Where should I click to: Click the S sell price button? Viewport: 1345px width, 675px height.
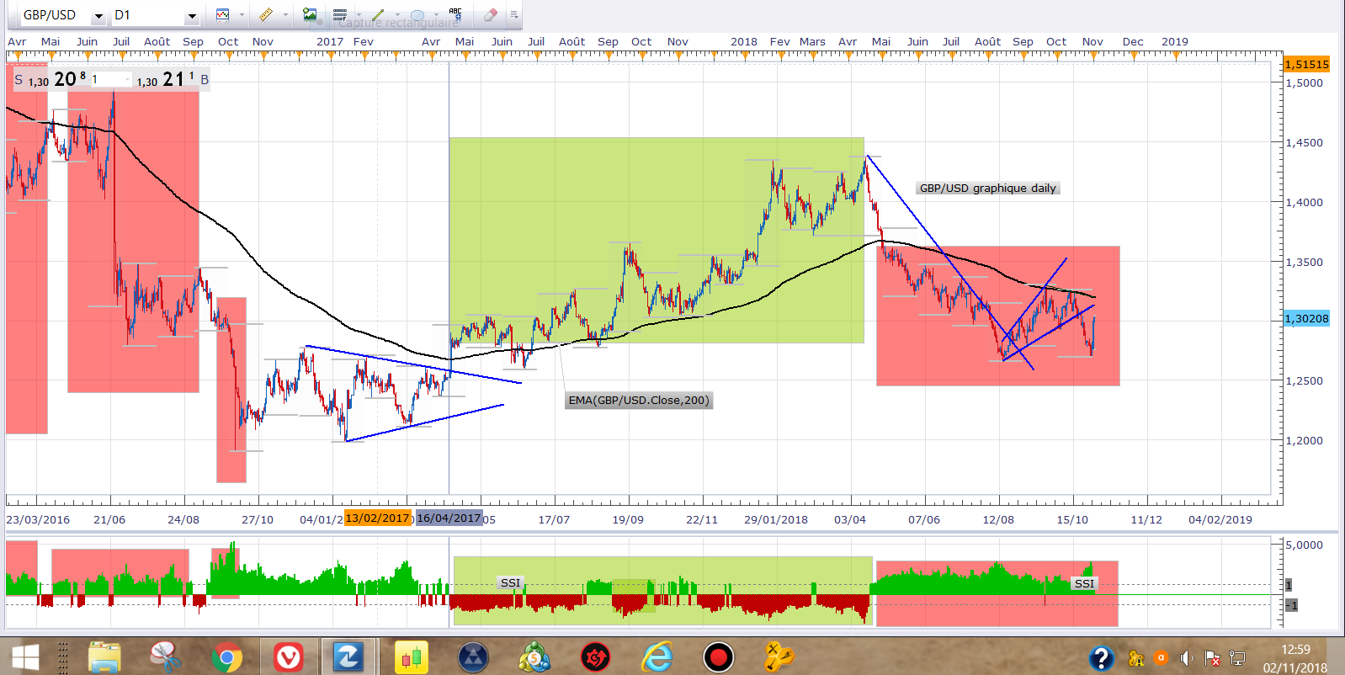tap(19, 80)
